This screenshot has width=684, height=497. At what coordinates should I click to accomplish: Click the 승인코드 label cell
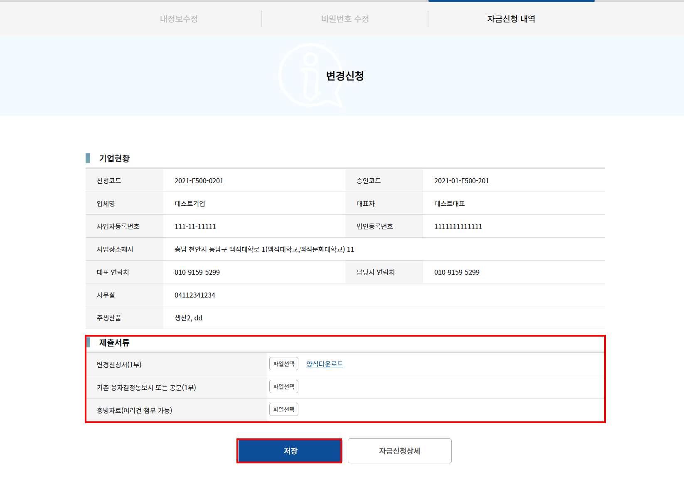click(x=384, y=181)
